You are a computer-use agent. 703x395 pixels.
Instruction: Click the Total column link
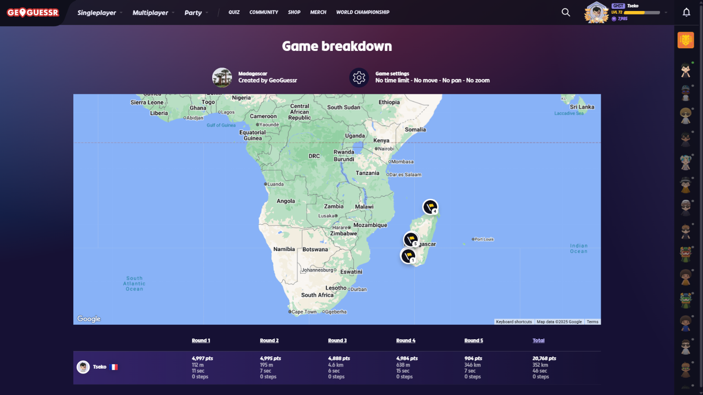(x=538, y=341)
